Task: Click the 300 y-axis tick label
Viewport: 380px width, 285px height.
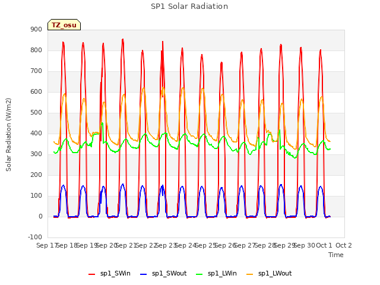Action: coord(36,154)
